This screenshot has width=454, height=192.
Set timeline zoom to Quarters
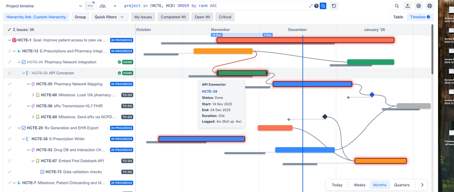click(402, 185)
